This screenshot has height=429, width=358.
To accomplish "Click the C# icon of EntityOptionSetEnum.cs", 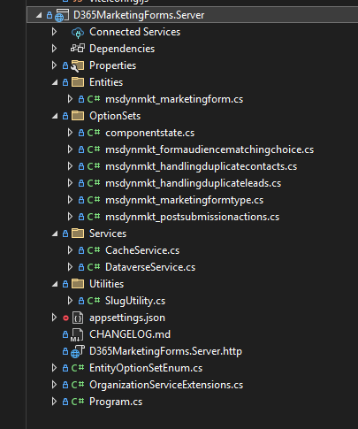I will coord(78,368).
